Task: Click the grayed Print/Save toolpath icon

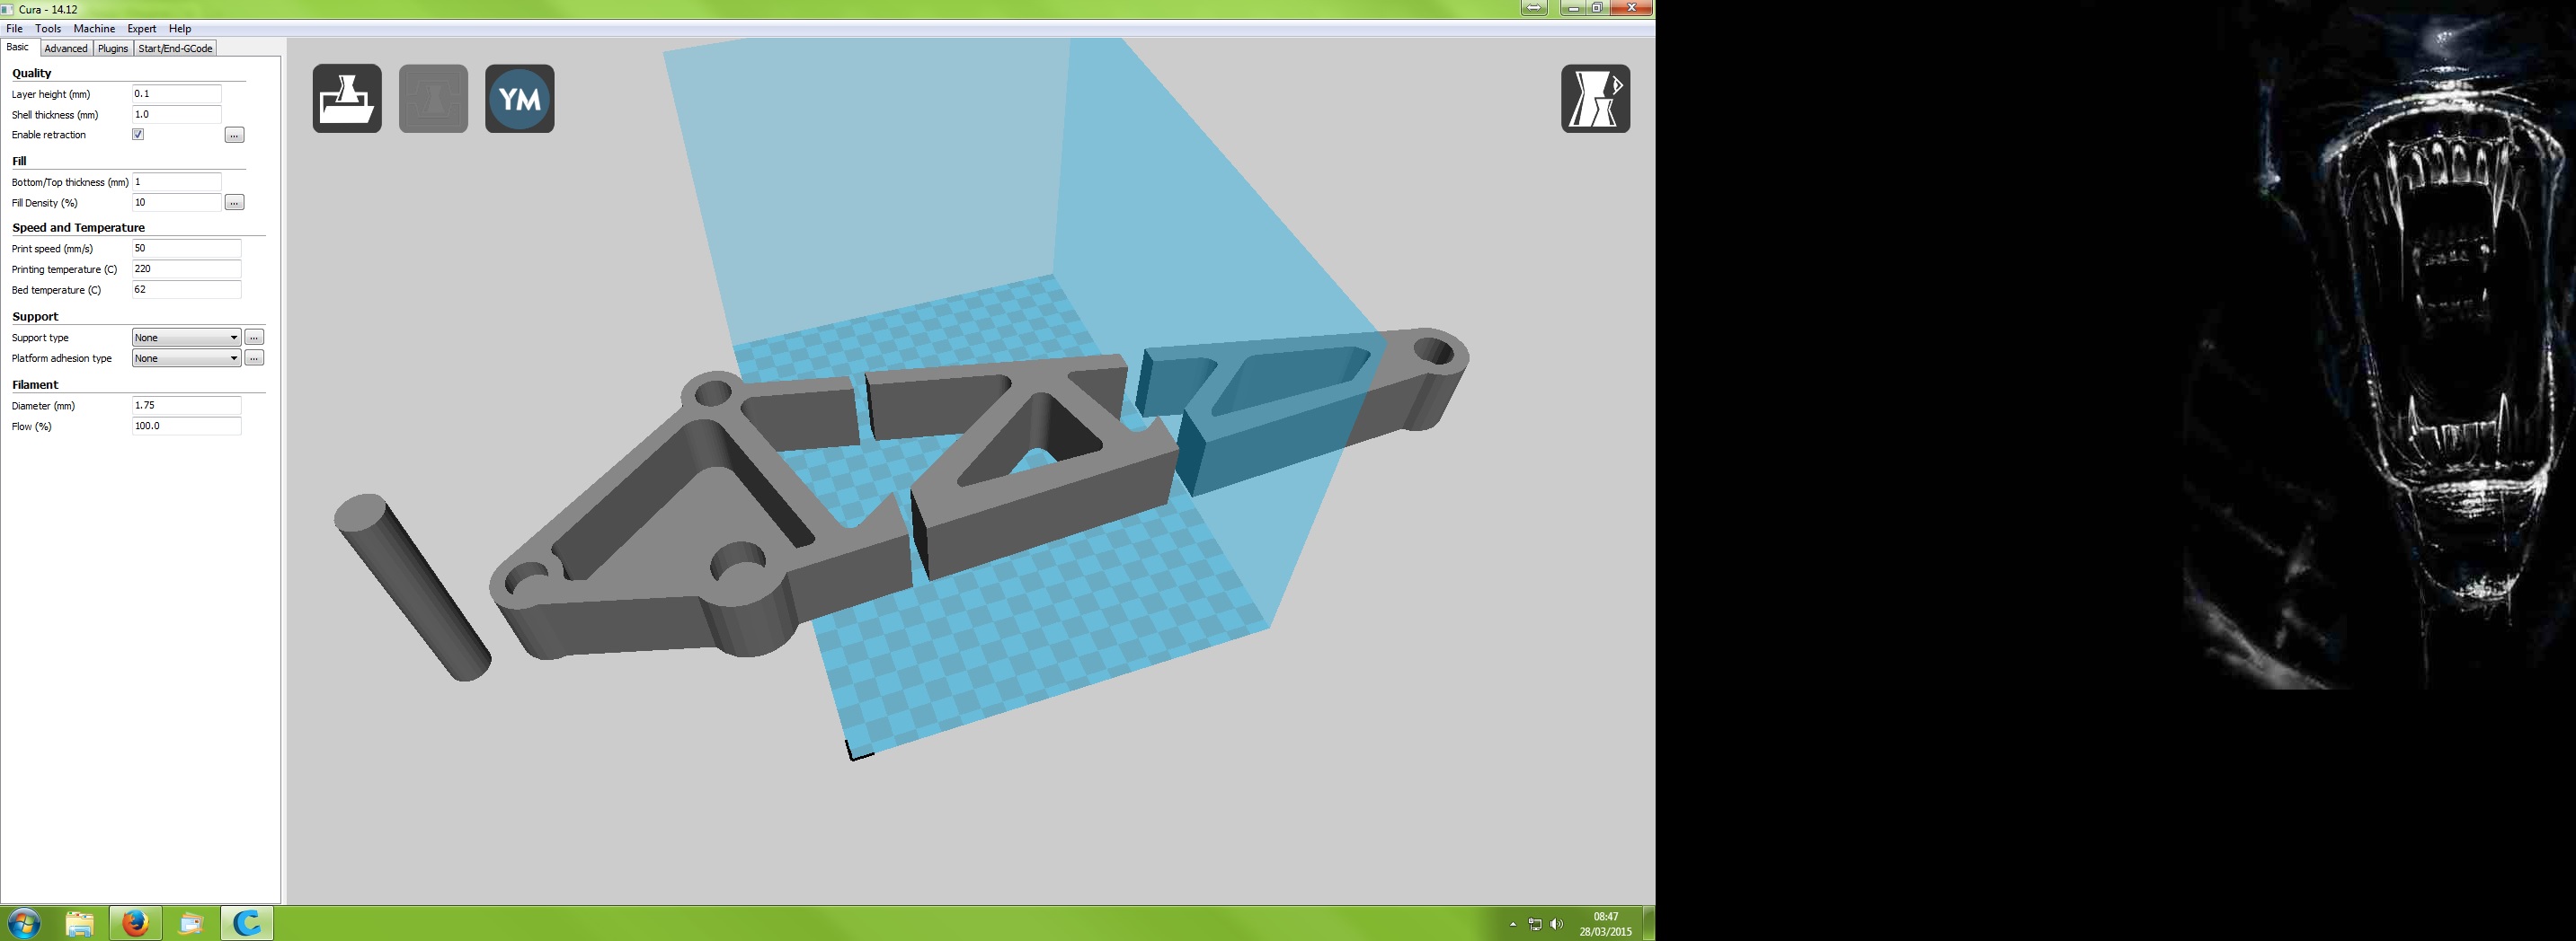Action: pos(433,99)
